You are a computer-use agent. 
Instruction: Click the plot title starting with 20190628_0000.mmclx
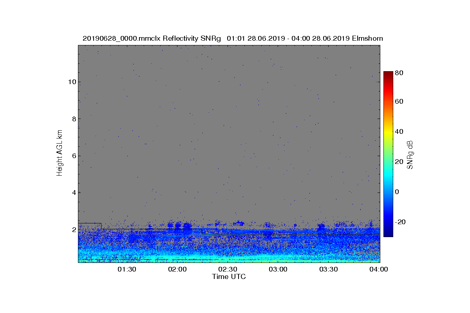pyautogui.click(x=233, y=38)
